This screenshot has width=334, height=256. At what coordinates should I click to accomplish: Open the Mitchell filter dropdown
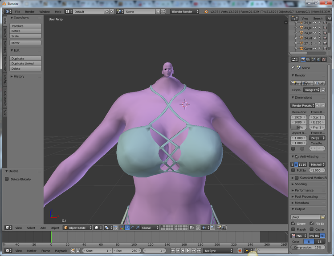317,164
